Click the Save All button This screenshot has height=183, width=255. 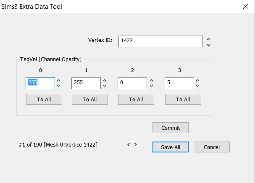pyautogui.click(x=171, y=147)
